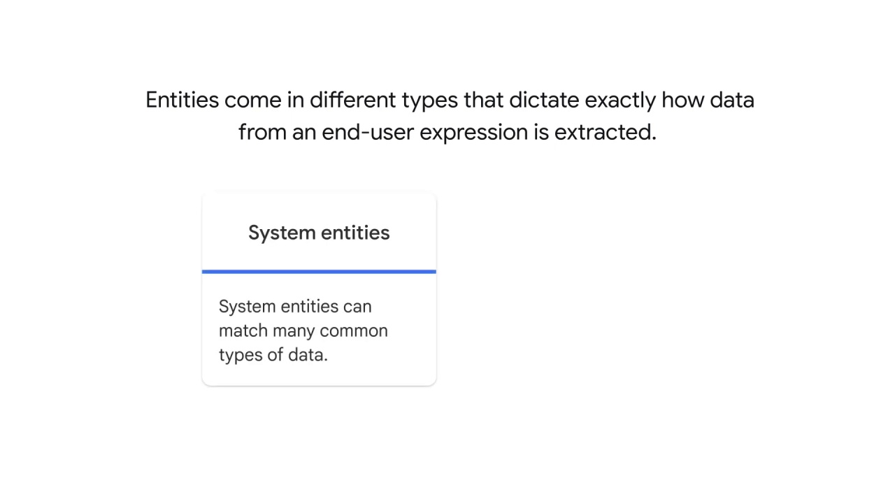Screen dimensions: 895x503
Task: Click the word "different" in the heading
Action: point(353,100)
